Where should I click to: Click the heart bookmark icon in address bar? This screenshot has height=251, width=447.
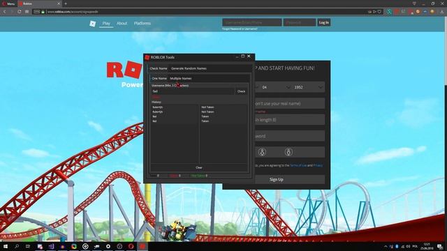click(x=379, y=12)
